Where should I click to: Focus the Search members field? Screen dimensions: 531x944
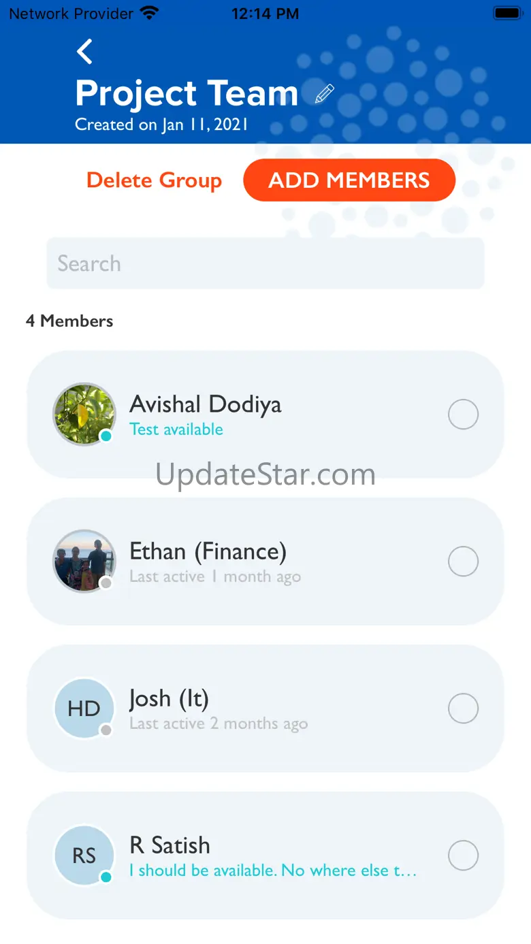[265, 263]
